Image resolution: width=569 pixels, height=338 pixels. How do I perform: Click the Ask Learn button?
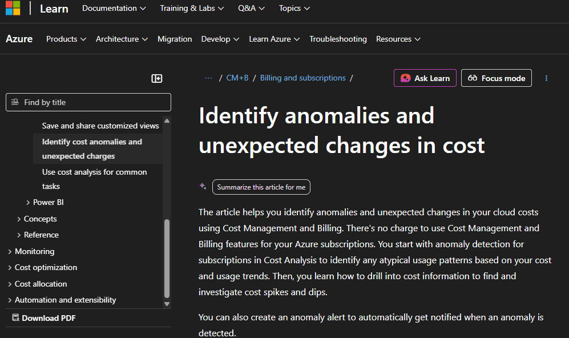[425, 78]
